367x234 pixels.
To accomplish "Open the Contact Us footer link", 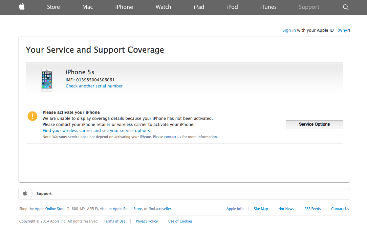I will coord(340,209).
